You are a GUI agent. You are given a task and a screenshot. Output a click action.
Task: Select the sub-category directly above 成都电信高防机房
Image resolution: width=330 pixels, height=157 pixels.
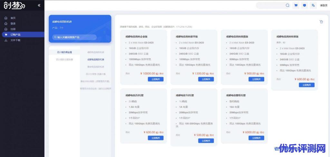(x=96, y=52)
